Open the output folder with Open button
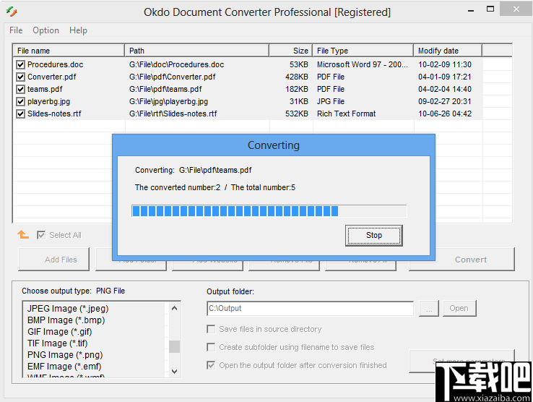 (x=459, y=308)
